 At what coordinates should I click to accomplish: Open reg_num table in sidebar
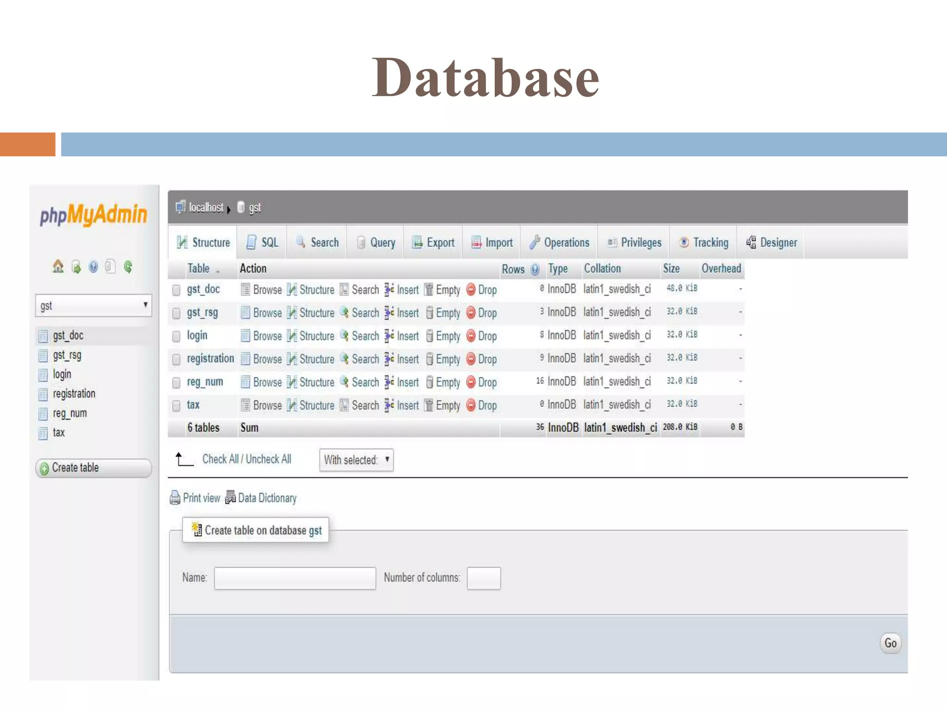point(70,413)
